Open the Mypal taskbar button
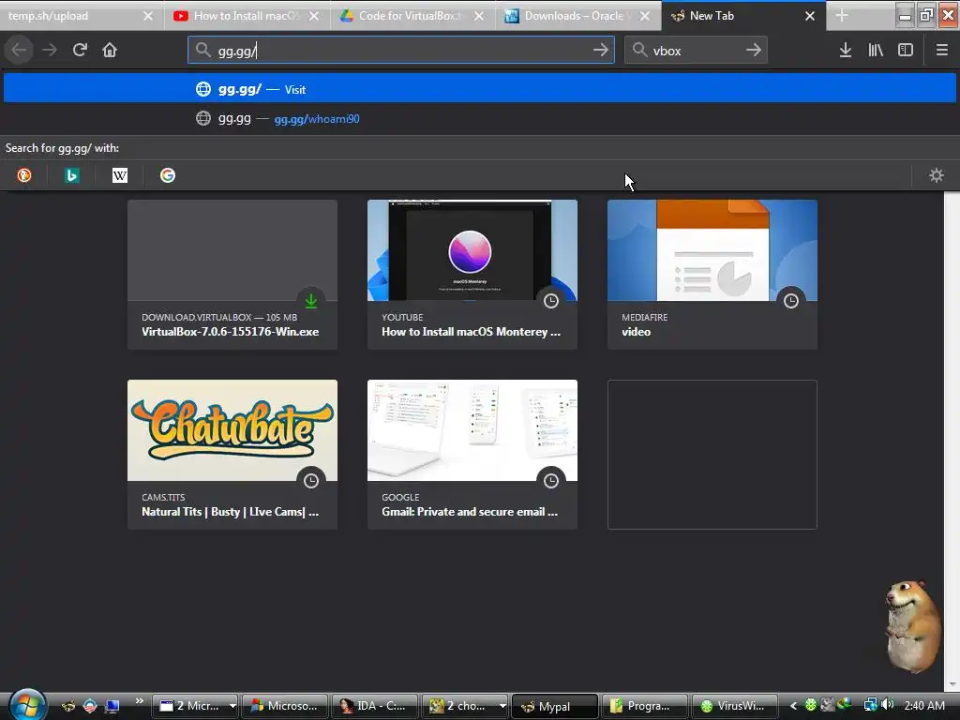The width and height of the screenshot is (960, 720). coord(554,706)
